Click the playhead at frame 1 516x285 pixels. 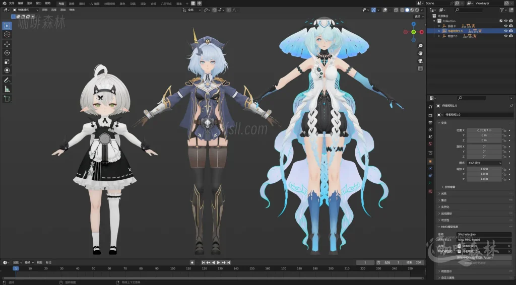pyautogui.click(x=16, y=268)
